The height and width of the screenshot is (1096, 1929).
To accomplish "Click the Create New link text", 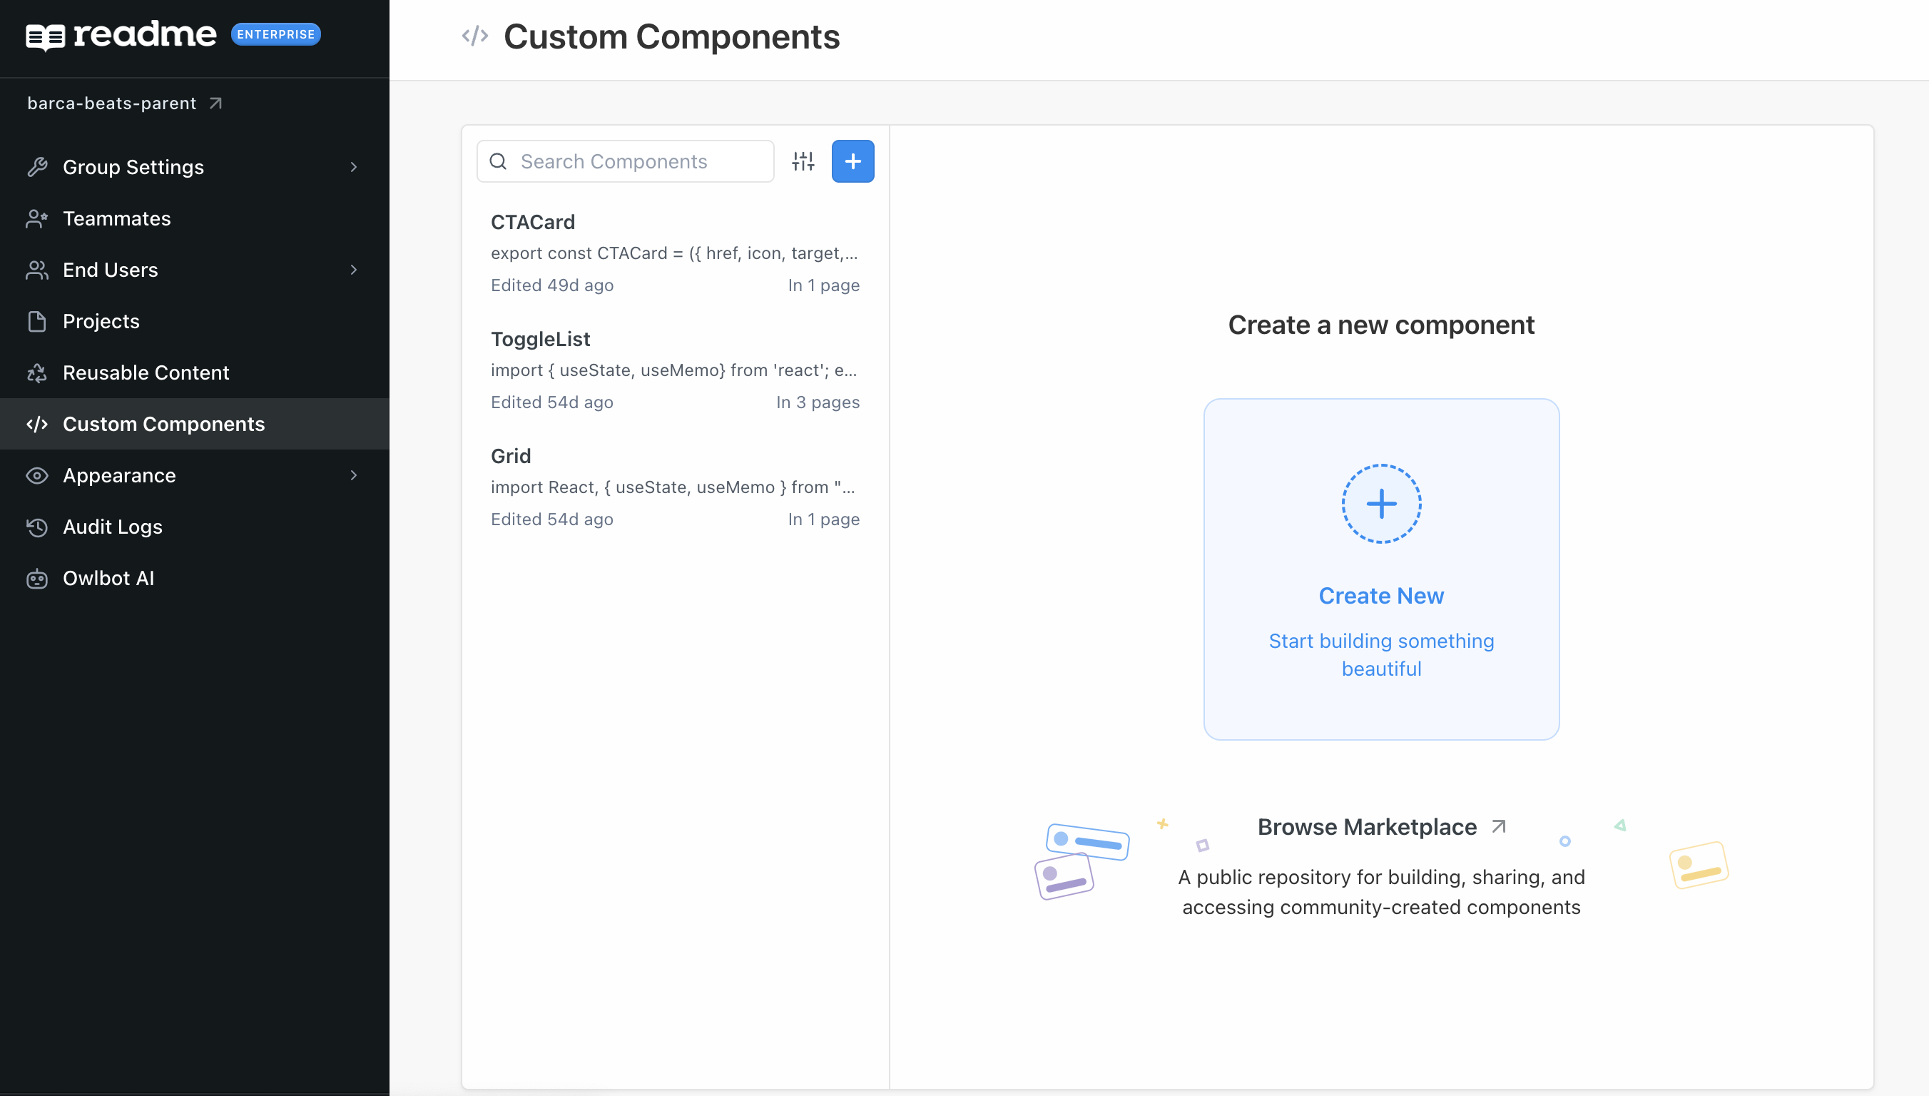I will (1381, 595).
